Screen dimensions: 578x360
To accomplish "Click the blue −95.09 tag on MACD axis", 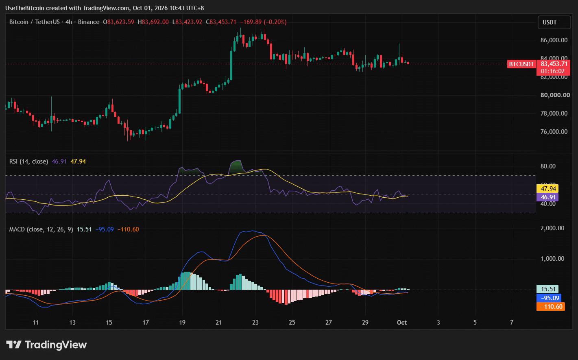I will point(549,298).
